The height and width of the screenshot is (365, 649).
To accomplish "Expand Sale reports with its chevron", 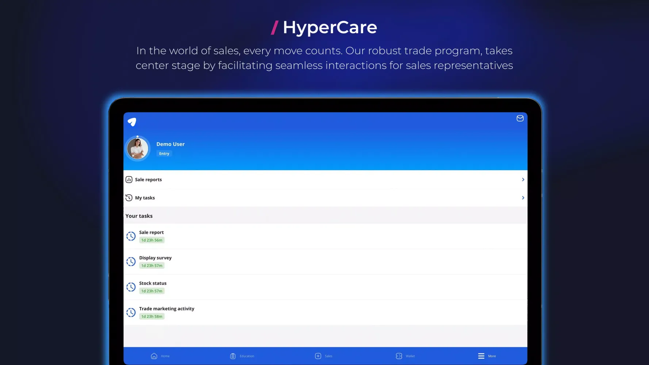I will pos(523,180).
